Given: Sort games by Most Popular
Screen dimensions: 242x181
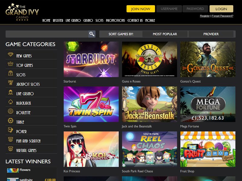Looking at the screenshot, I should (165, 34).
